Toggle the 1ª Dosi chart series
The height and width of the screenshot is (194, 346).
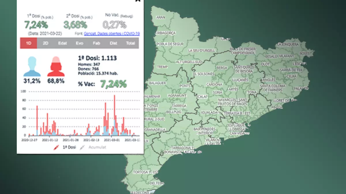click(69, 147)
